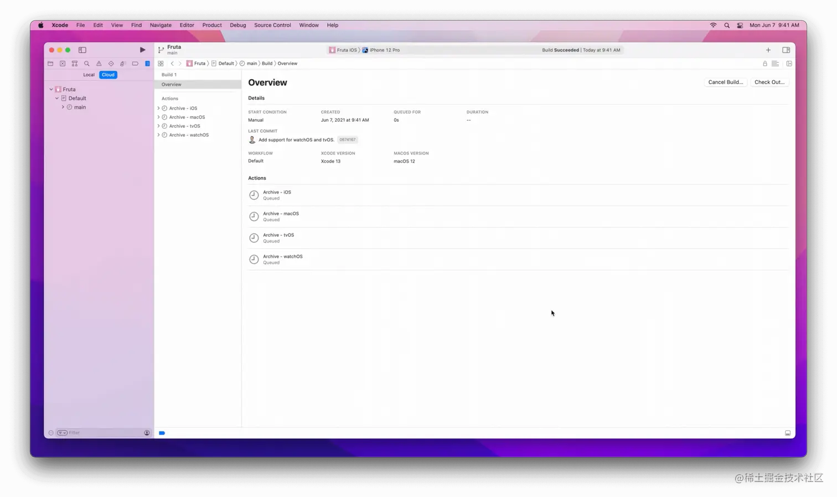Open Archive - tvOS queued action row
The height and width of the screenshot is (497, 837).
(x=518, y=238)
